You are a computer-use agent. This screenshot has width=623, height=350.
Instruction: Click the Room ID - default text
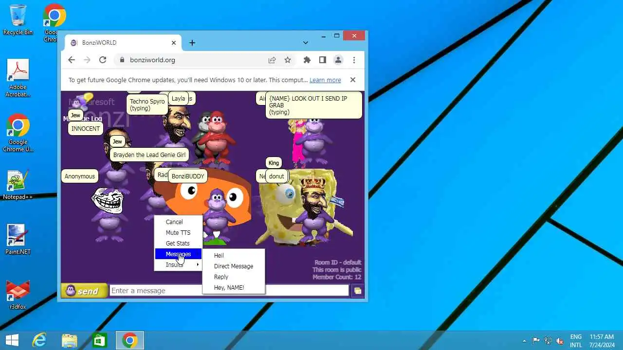coord(338,262)
